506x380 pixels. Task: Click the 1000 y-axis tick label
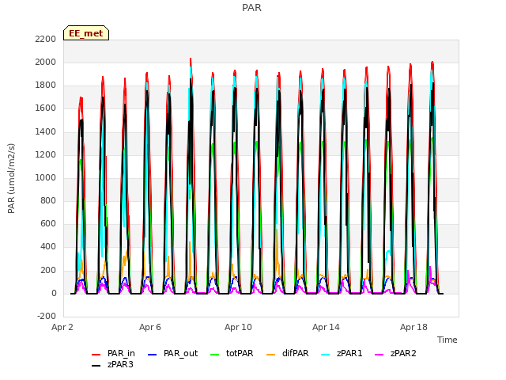click(46, 177)
